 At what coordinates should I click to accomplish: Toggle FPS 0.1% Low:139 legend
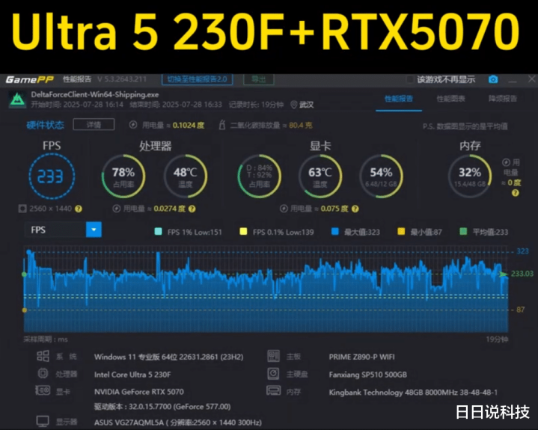pos(277,232)
